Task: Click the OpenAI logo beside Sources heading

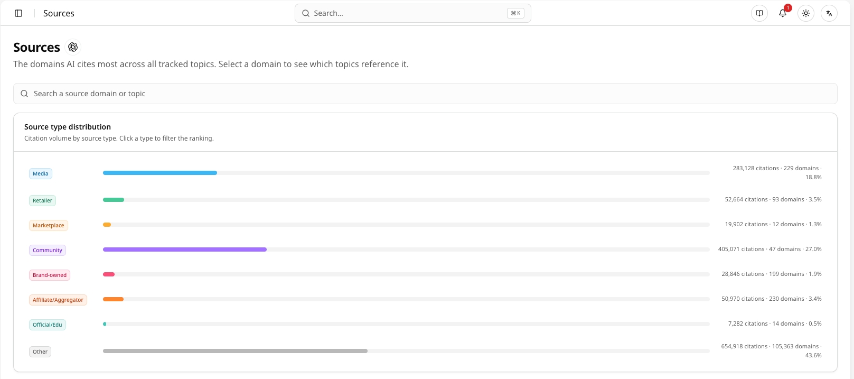Action: 73,47
